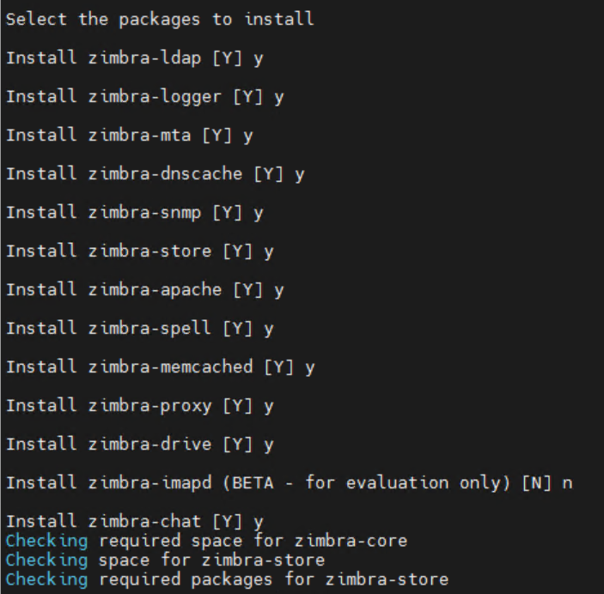Click the zimbra-mta install prompt
The image size is (604, 594).
tap(129, 136)
